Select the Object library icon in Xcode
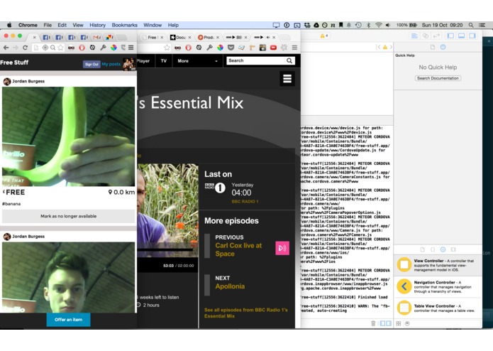This screenshot has height=351, width=493. tap(443, 249)
